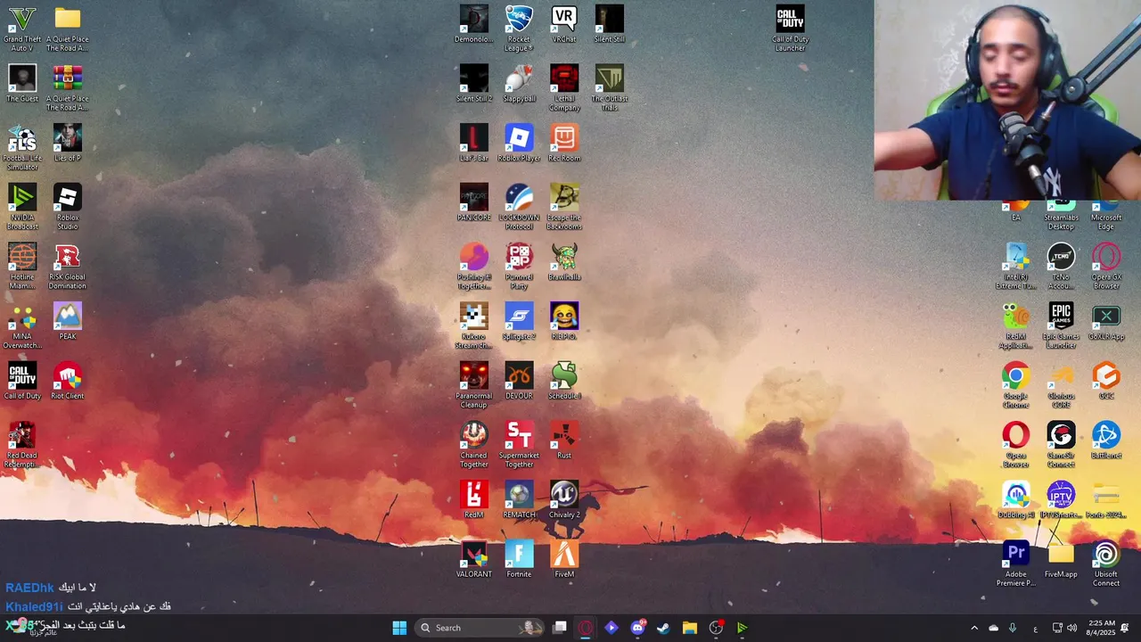Select the VRChat desktop icon

564,25
